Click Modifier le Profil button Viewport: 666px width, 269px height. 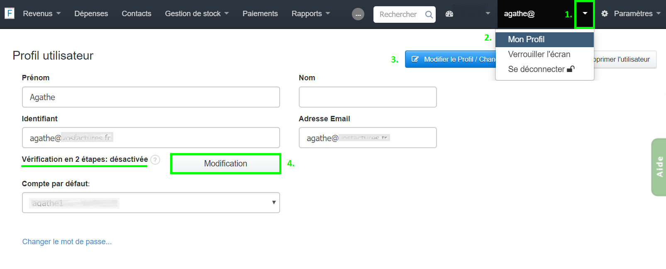pyautogui.click(x=451, y=59)
